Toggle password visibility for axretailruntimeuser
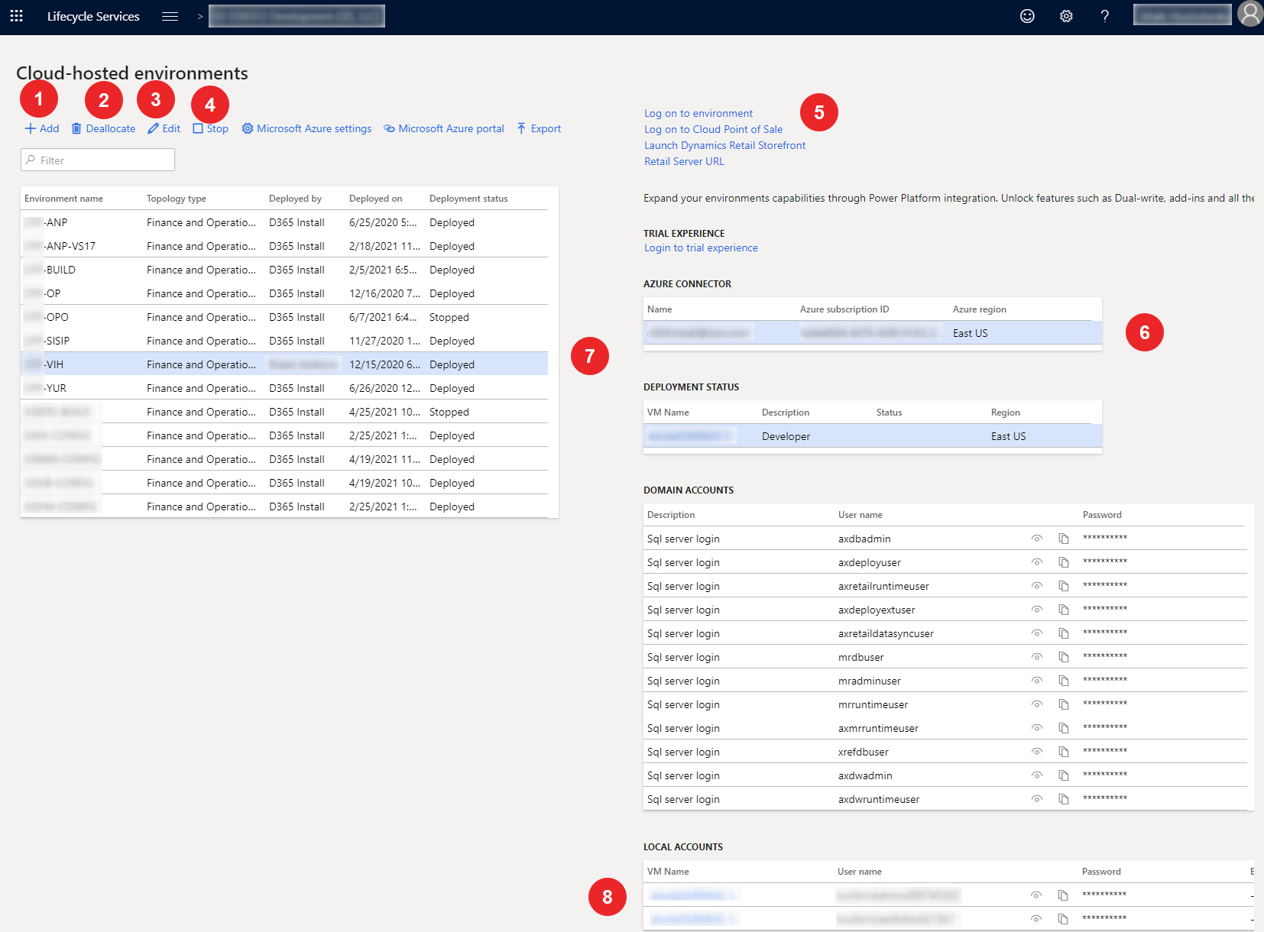 pos(1036,586)
